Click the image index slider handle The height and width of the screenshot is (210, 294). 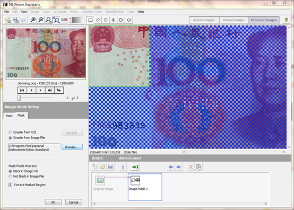pos(19,98)
